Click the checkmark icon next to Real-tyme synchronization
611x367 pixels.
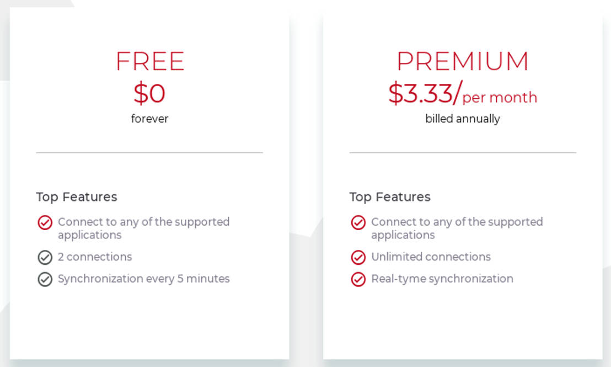[x=358, y=279]
